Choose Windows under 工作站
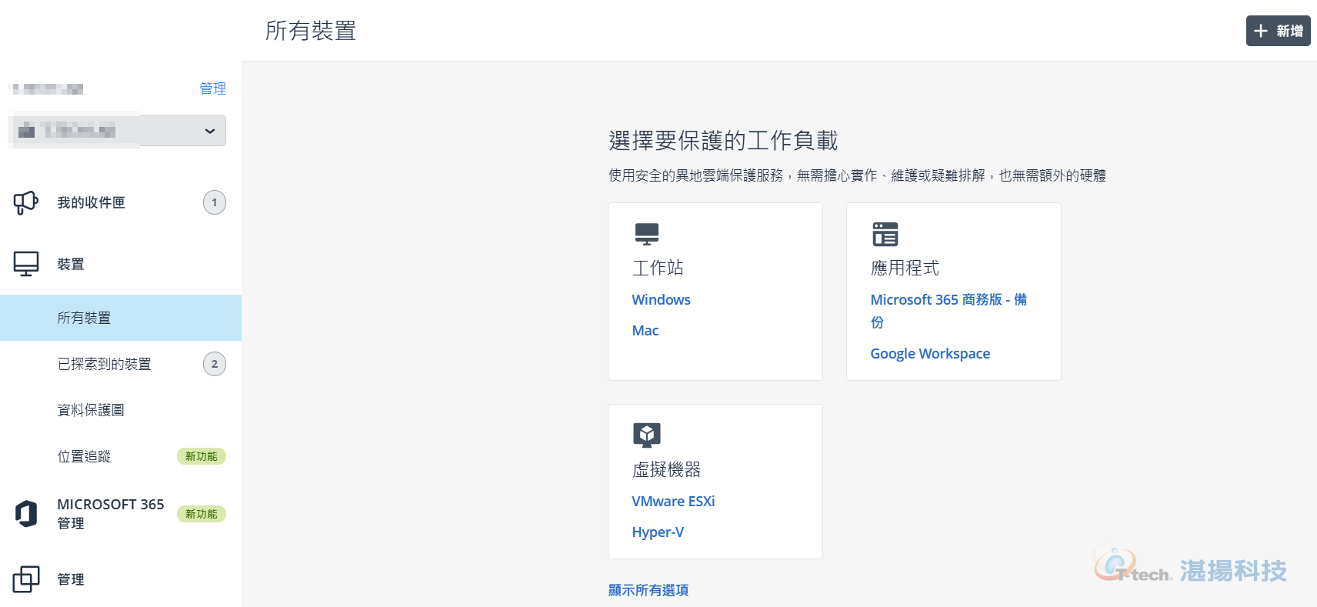 661,299
